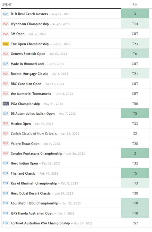The height and width of the screenshot is (232, 152).
Task: Click the dark MAJ badge for PGA Championship
Action: point(6,104)
